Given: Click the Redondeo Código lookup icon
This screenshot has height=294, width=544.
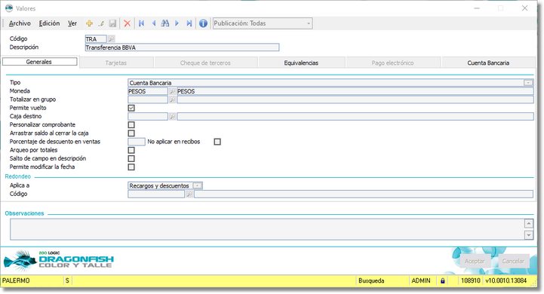Looking at the screenshot, I should pos(189,194).
